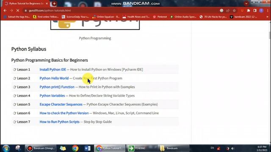The image size is (271, 152).
Task: Open the bandicam 2022 bookmark
Action: 243,17
